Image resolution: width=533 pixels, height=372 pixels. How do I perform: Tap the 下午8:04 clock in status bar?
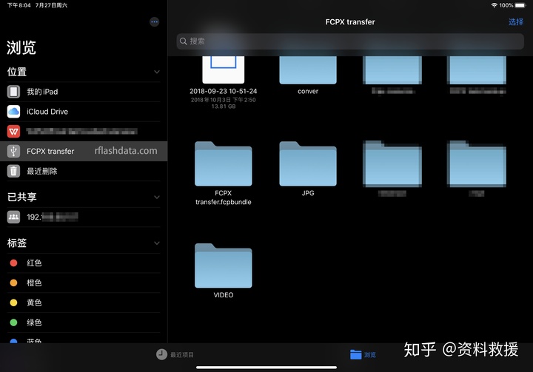point(19,5)
